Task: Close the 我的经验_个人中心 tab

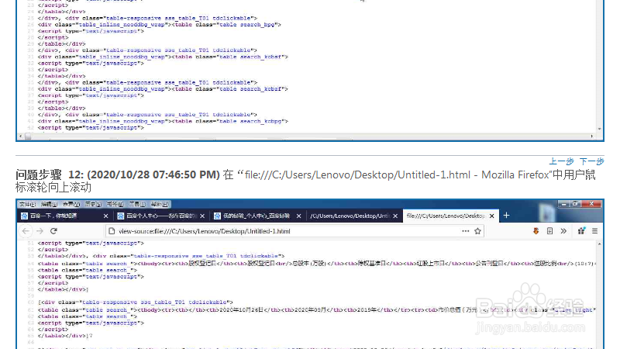Action: [x=298, y=216]
